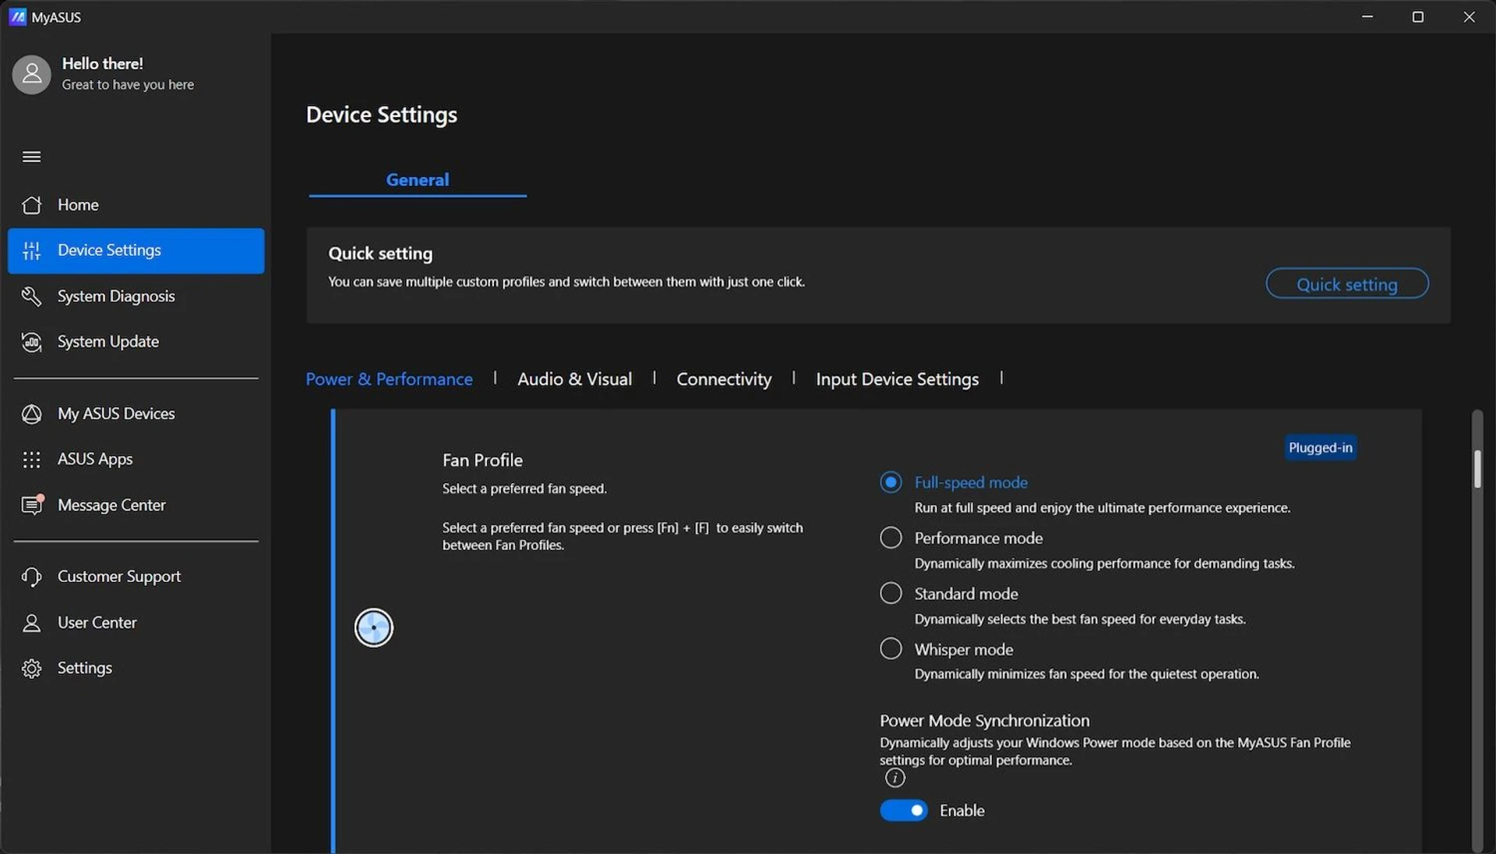The image size is (1496, 854).
Task: Minimize the MyASUS window
Action: (1367, 16)
